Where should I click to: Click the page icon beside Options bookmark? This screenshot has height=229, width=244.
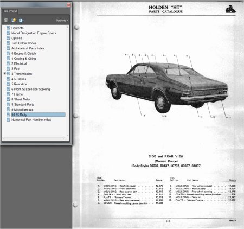pos(8,38)
